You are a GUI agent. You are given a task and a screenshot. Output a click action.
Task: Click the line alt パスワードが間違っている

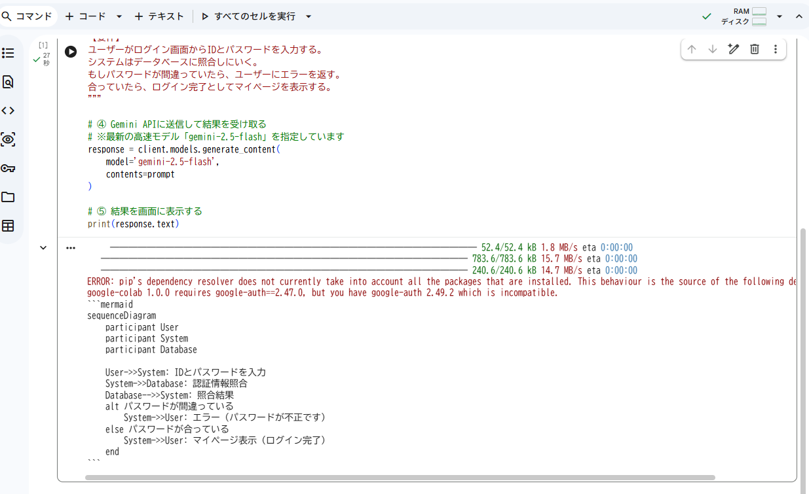click(x=169, y=406)
